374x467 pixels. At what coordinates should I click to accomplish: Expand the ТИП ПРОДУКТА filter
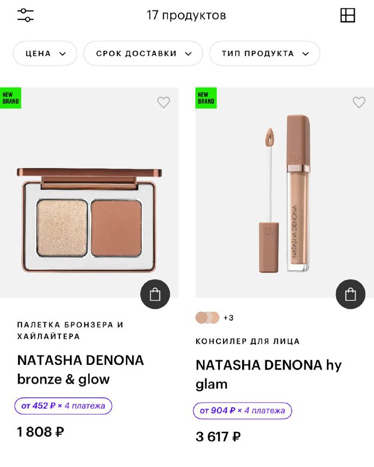(264, 53)
